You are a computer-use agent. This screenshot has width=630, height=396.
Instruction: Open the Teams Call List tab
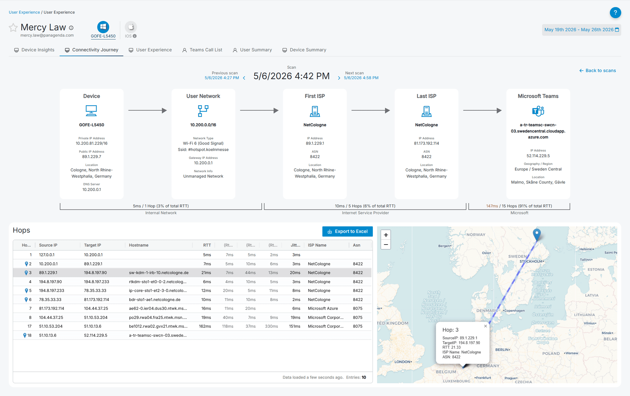(202, 50)
